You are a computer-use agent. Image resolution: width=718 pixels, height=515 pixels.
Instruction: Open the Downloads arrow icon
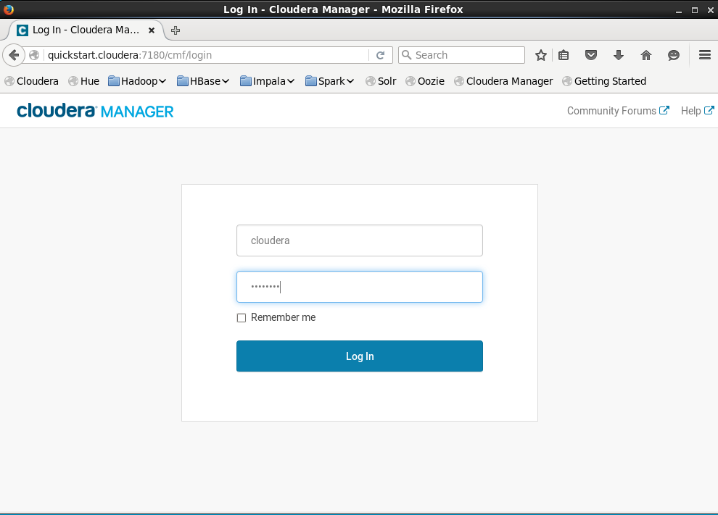[x=619, y=55]
